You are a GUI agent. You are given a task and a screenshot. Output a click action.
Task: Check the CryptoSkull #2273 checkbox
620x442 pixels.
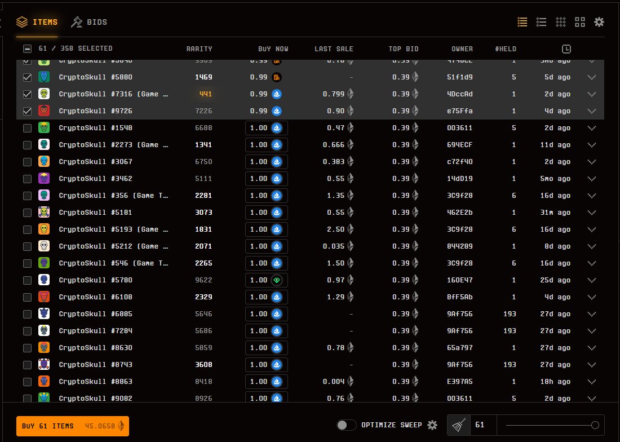pyautogui.click(x=27, y=145)
